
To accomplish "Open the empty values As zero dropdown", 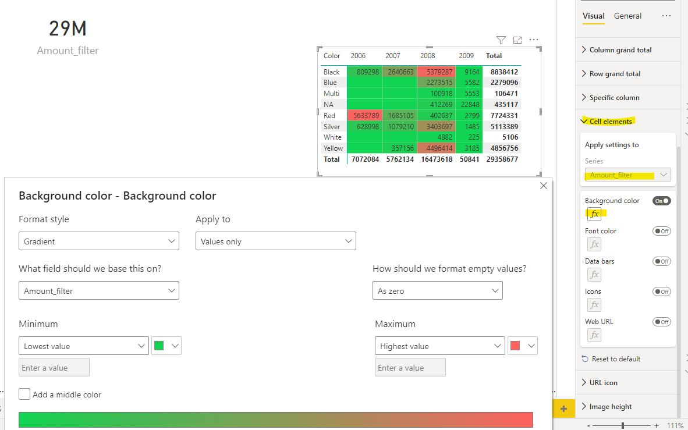I will tap(438, 290).
